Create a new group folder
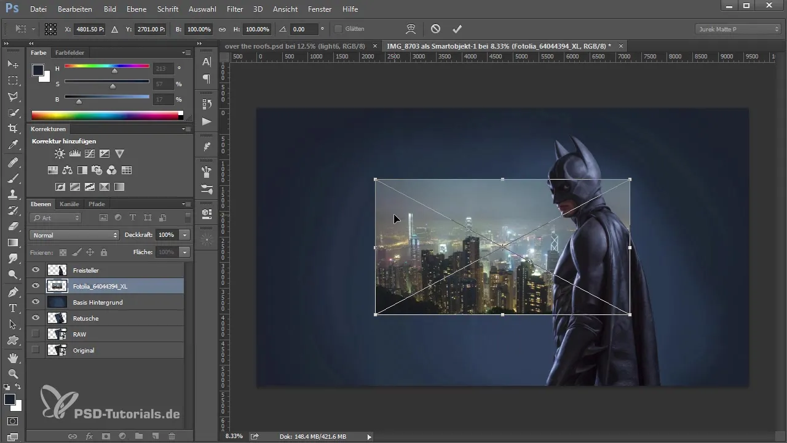 tap(139, 436)
